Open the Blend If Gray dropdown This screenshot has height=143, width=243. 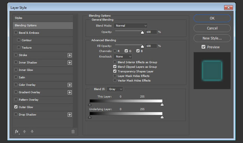point(115,89)
